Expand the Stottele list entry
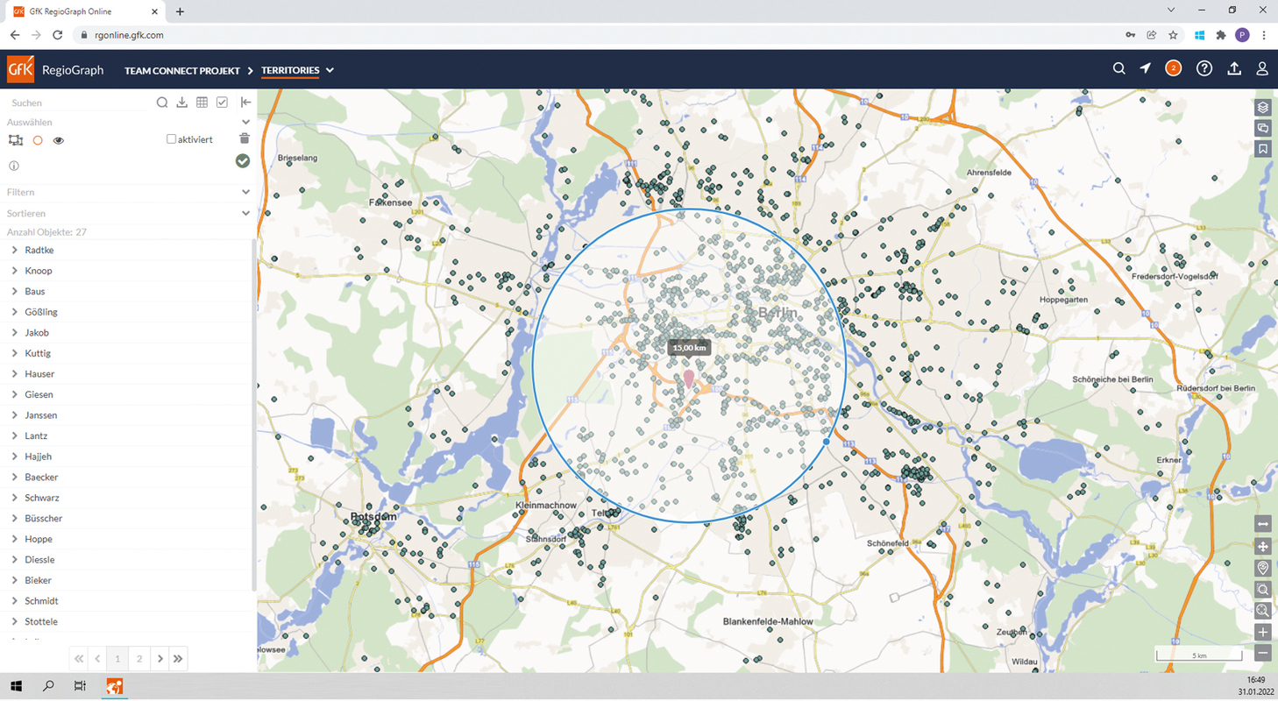The image size is (1278, 701). [15, 621]
